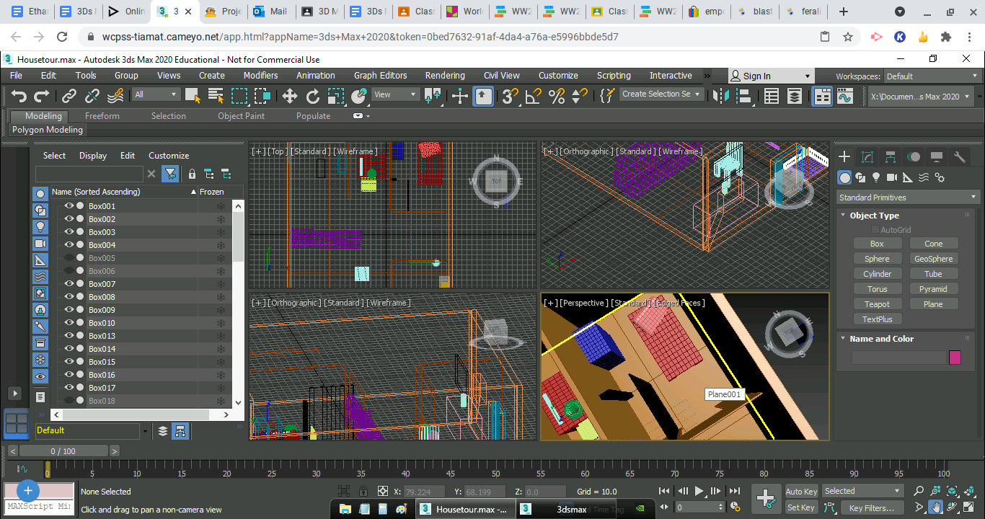Open the View reference coordinate dropdown
The image size is (985, 519).
pyautogui.click(x=395, y=94)
